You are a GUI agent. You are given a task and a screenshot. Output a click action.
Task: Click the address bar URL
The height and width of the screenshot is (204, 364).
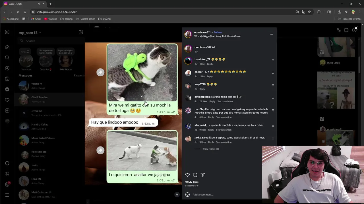tap(57, 12)
